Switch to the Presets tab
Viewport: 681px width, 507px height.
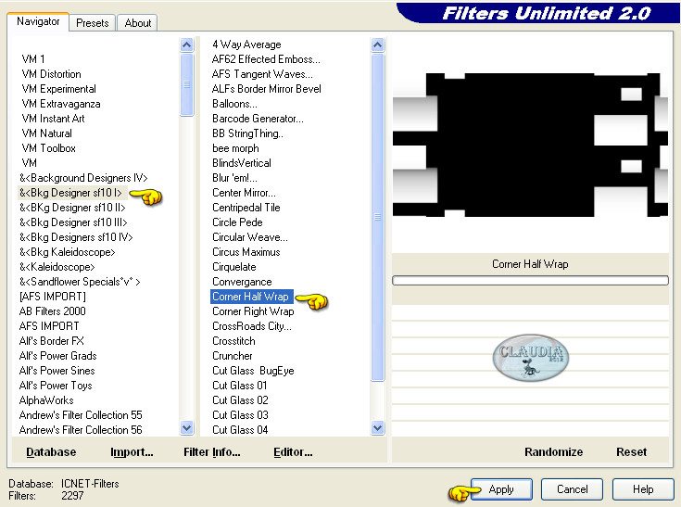coord(92,23)
